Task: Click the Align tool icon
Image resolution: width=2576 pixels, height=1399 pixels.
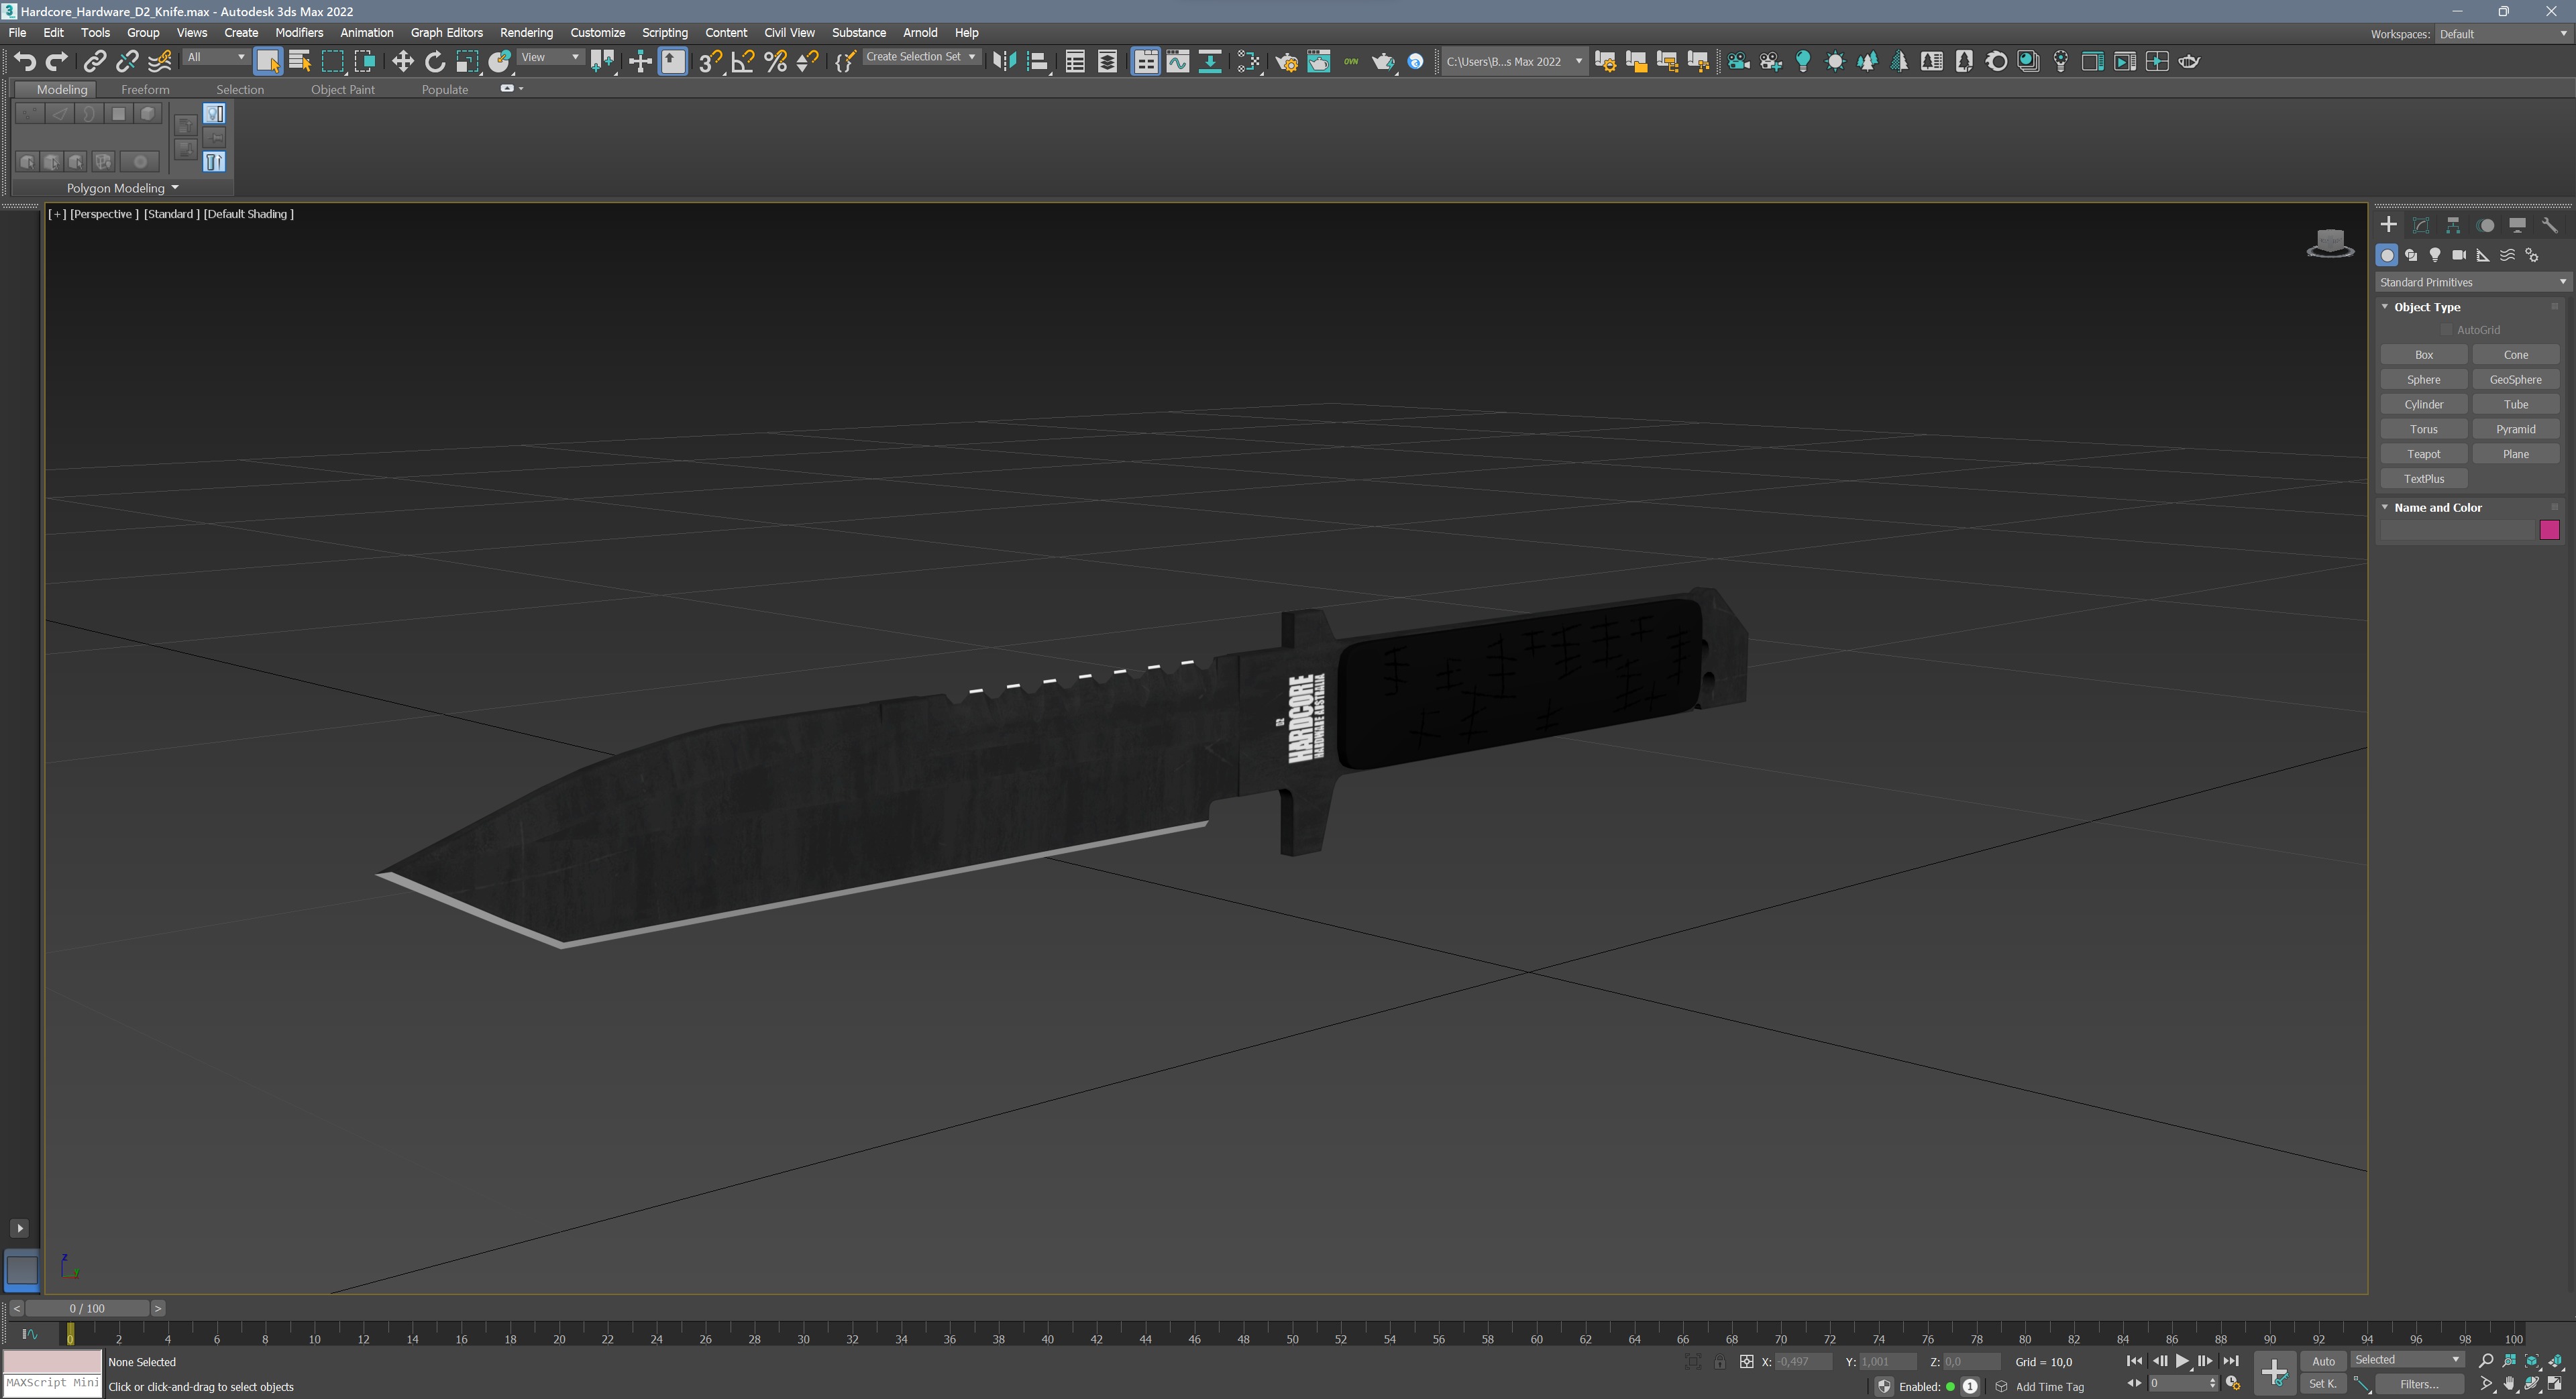Action: pos(1037,62)
